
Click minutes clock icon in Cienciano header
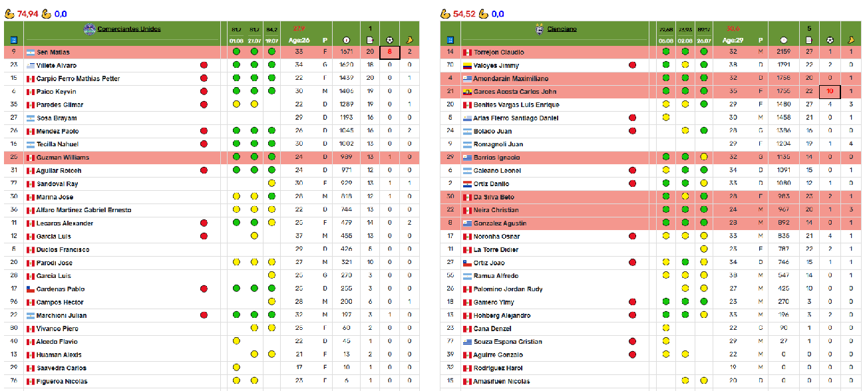point(783,40)
